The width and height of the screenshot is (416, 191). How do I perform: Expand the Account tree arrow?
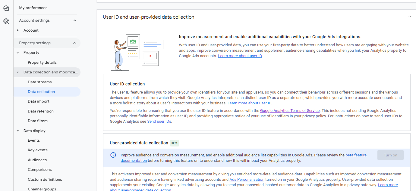[18, 30]
